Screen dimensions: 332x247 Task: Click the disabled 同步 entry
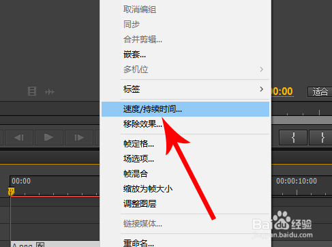[x=185, y=25]
